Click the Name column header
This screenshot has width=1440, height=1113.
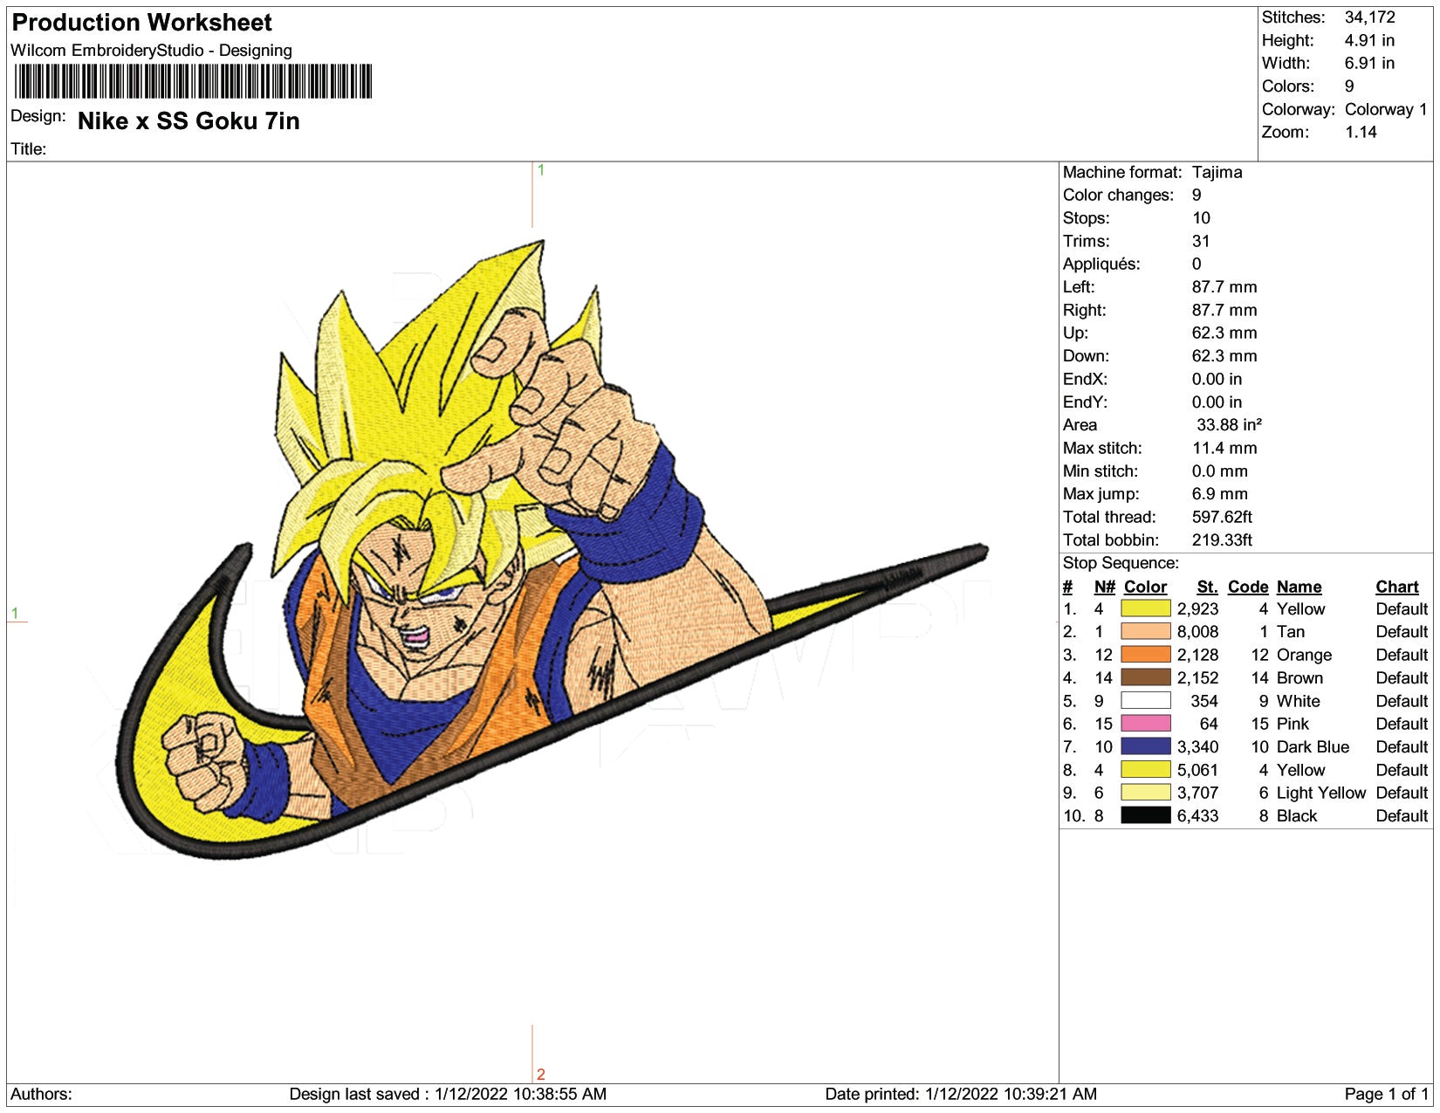1299,587
